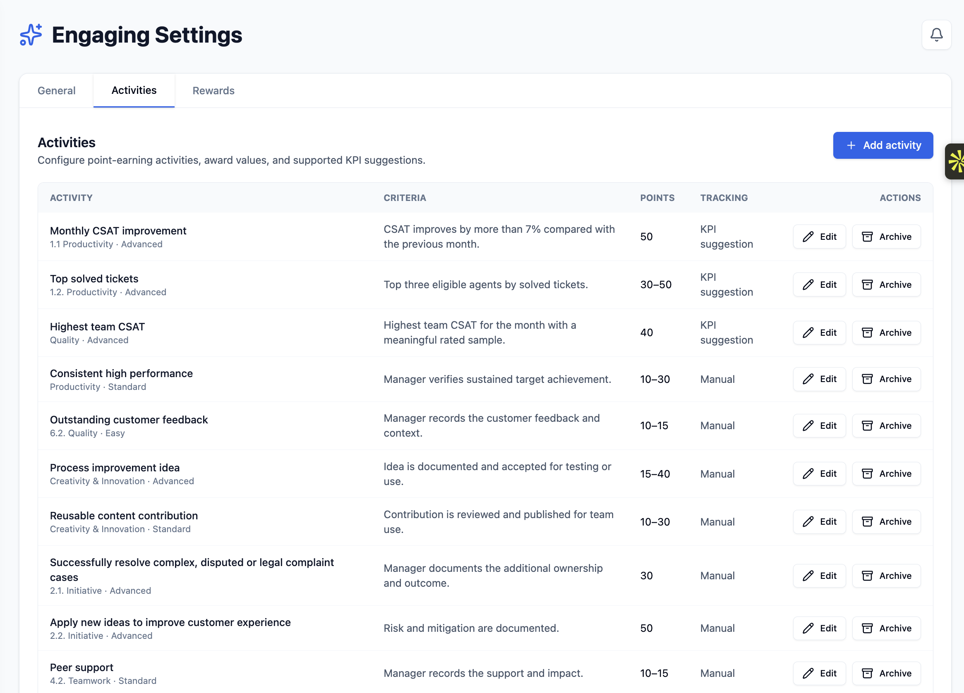
Task: Open the Rewards tab
Action: [x=213, y=91]
